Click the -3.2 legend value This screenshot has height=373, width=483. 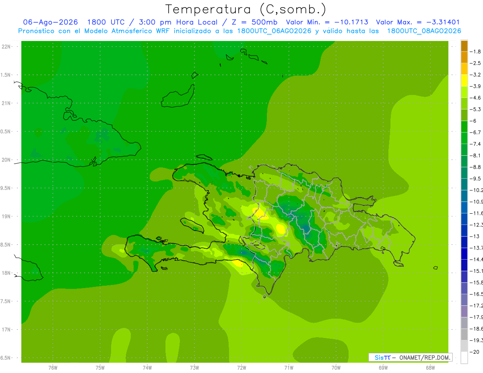476,74
